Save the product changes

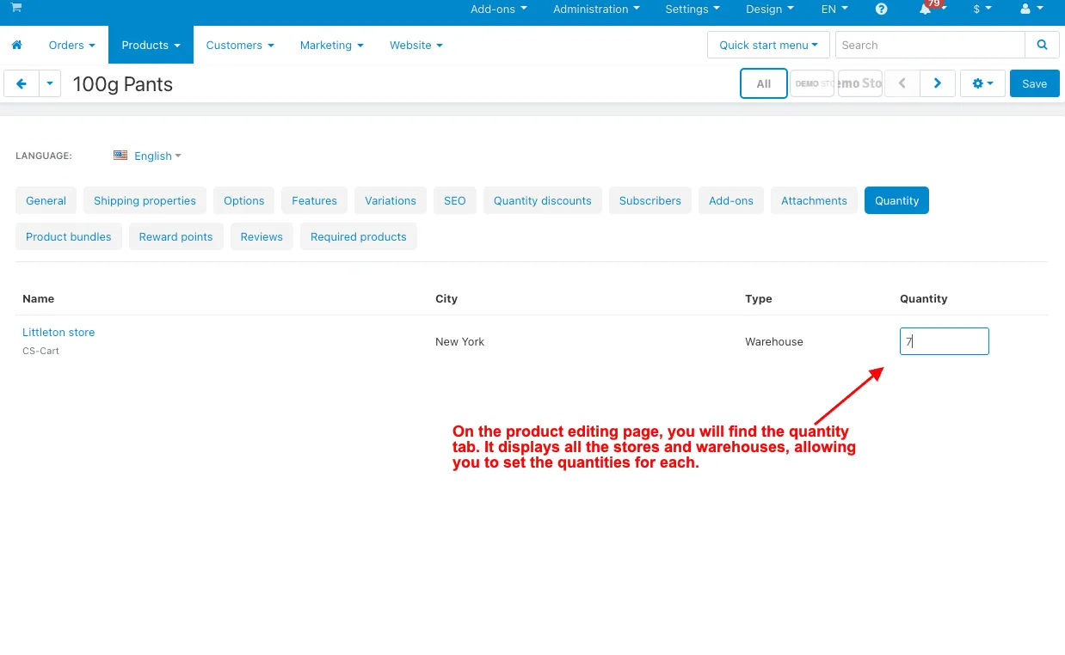pos(1034,83)
